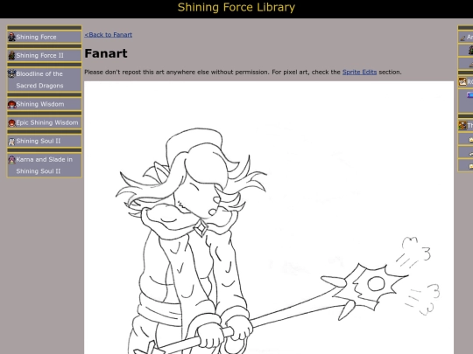Click the Bloodline of the Sacred Dragons icon
The height and width of the screenshot is (354, 473).
tap(11, 73)
